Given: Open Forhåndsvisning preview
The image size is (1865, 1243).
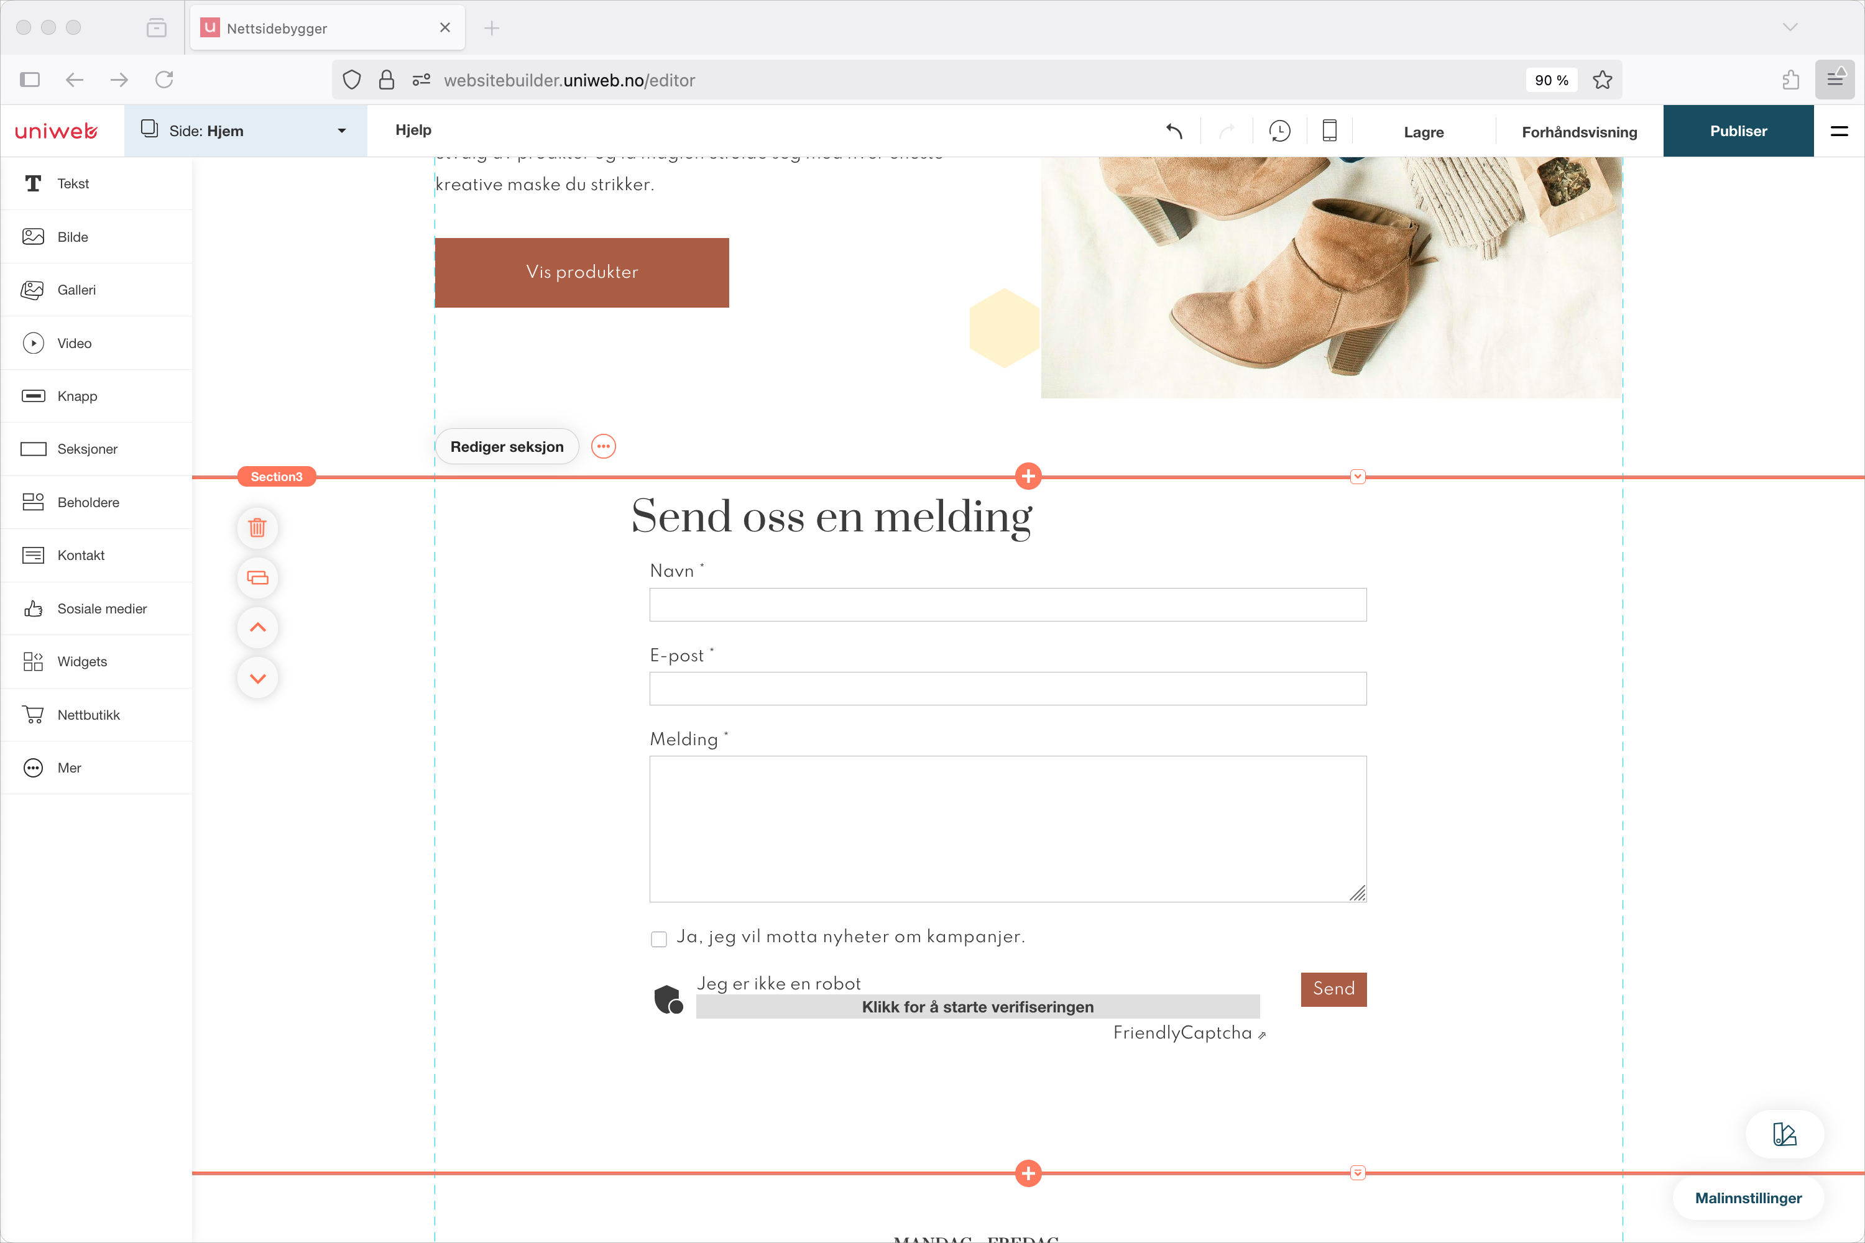Looking at the screenshot, I should (1579, 132).
